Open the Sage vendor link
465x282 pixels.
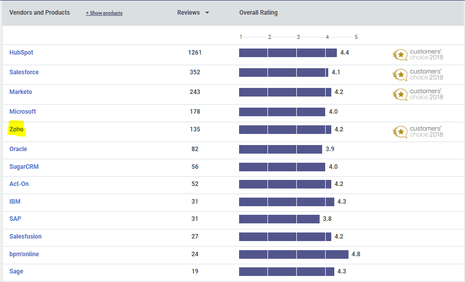click(16, 271)
